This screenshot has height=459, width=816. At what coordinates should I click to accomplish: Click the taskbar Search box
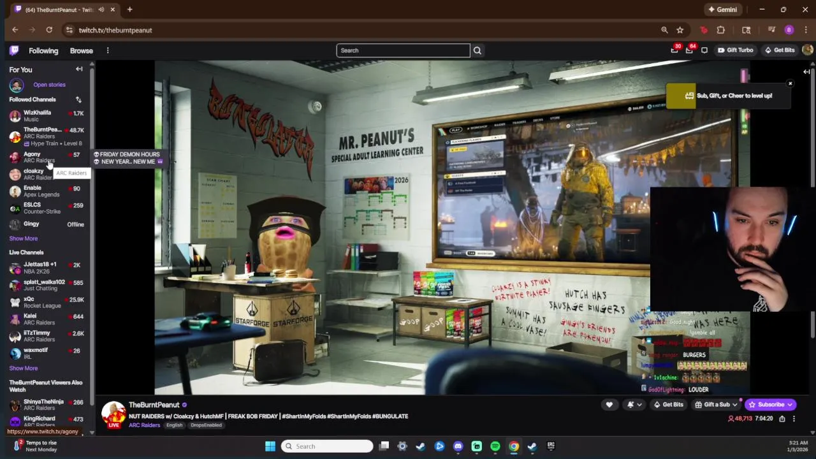[327, 446]
